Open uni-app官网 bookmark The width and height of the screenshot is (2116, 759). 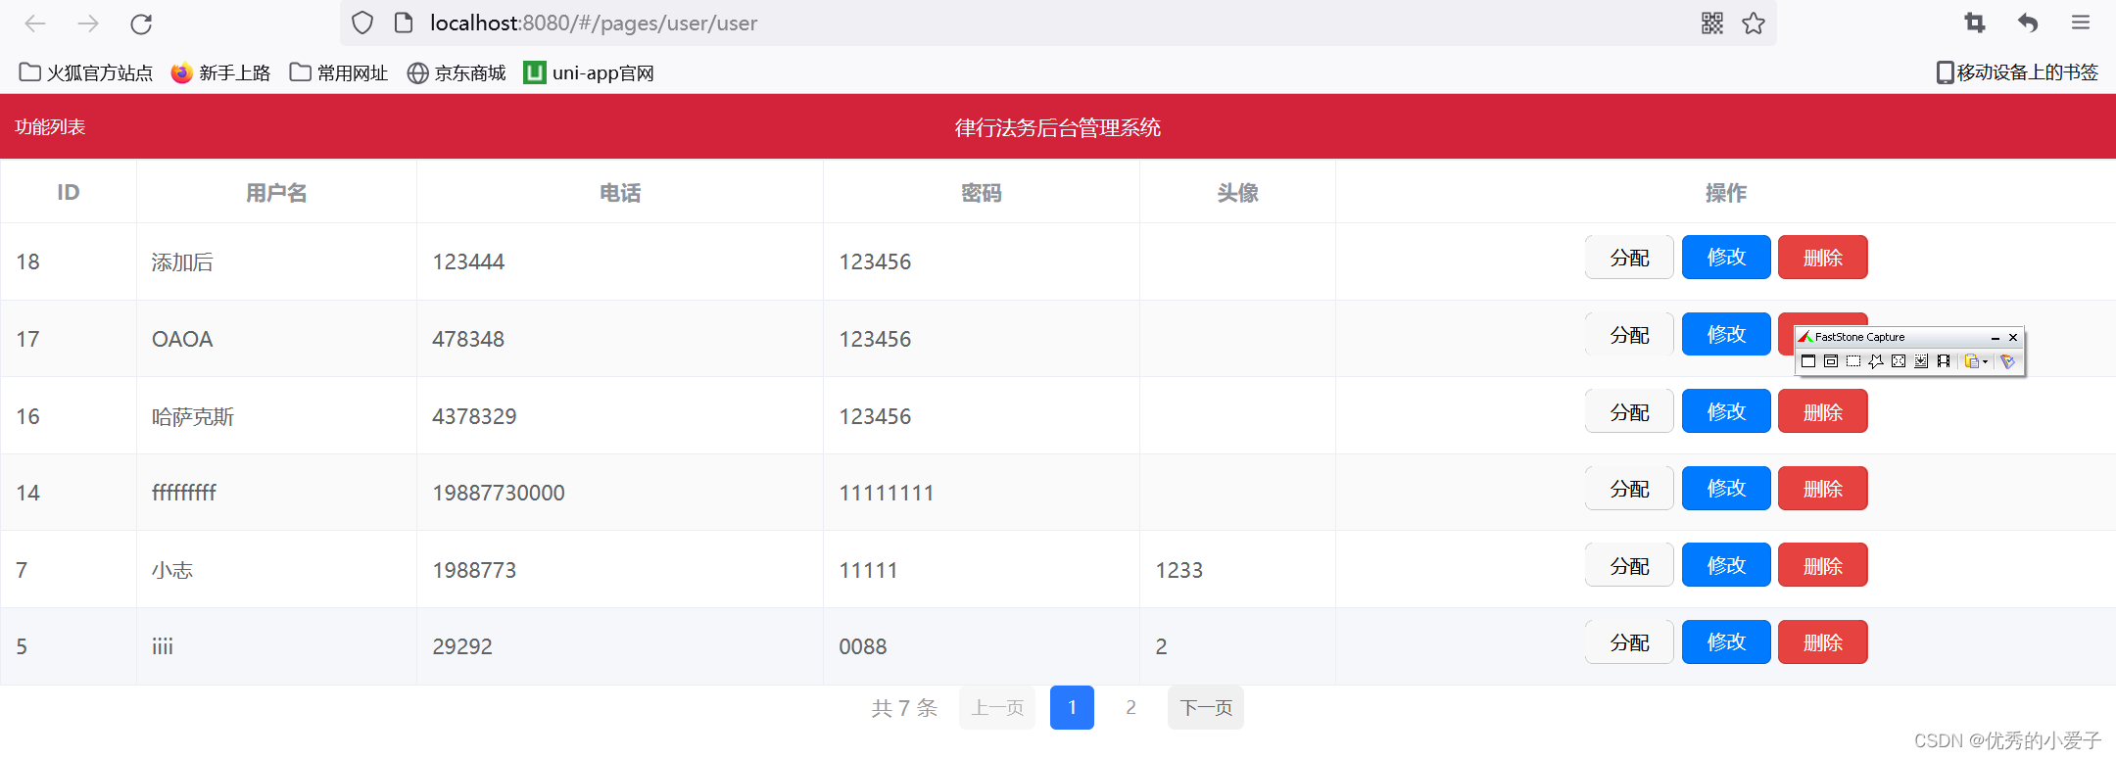pyautogui.click(x=589, y=72)
